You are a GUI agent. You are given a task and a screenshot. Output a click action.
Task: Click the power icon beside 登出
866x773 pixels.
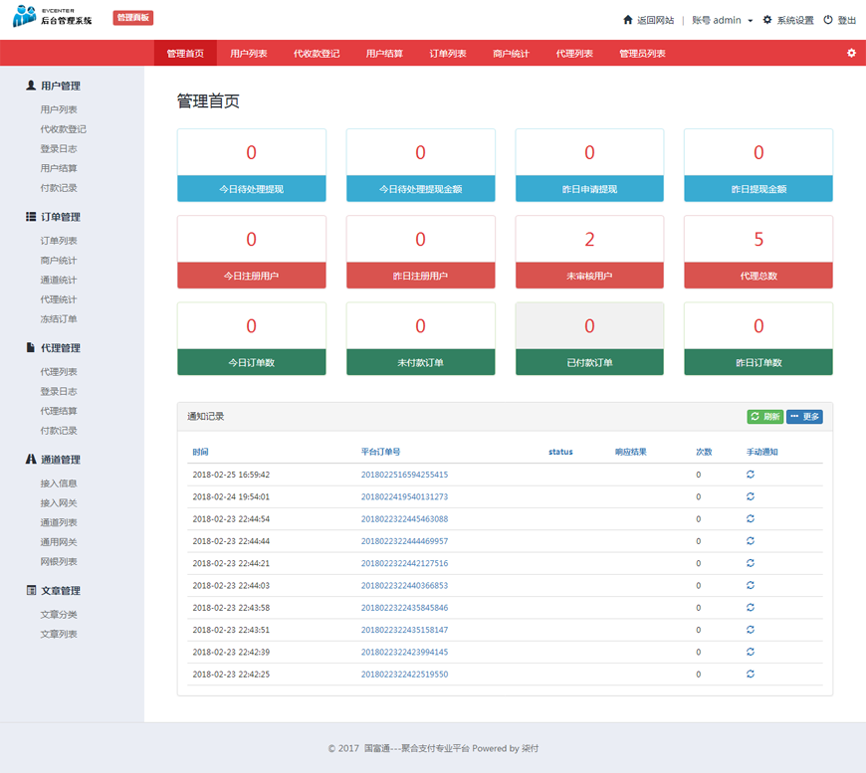(x=828, y=20)
